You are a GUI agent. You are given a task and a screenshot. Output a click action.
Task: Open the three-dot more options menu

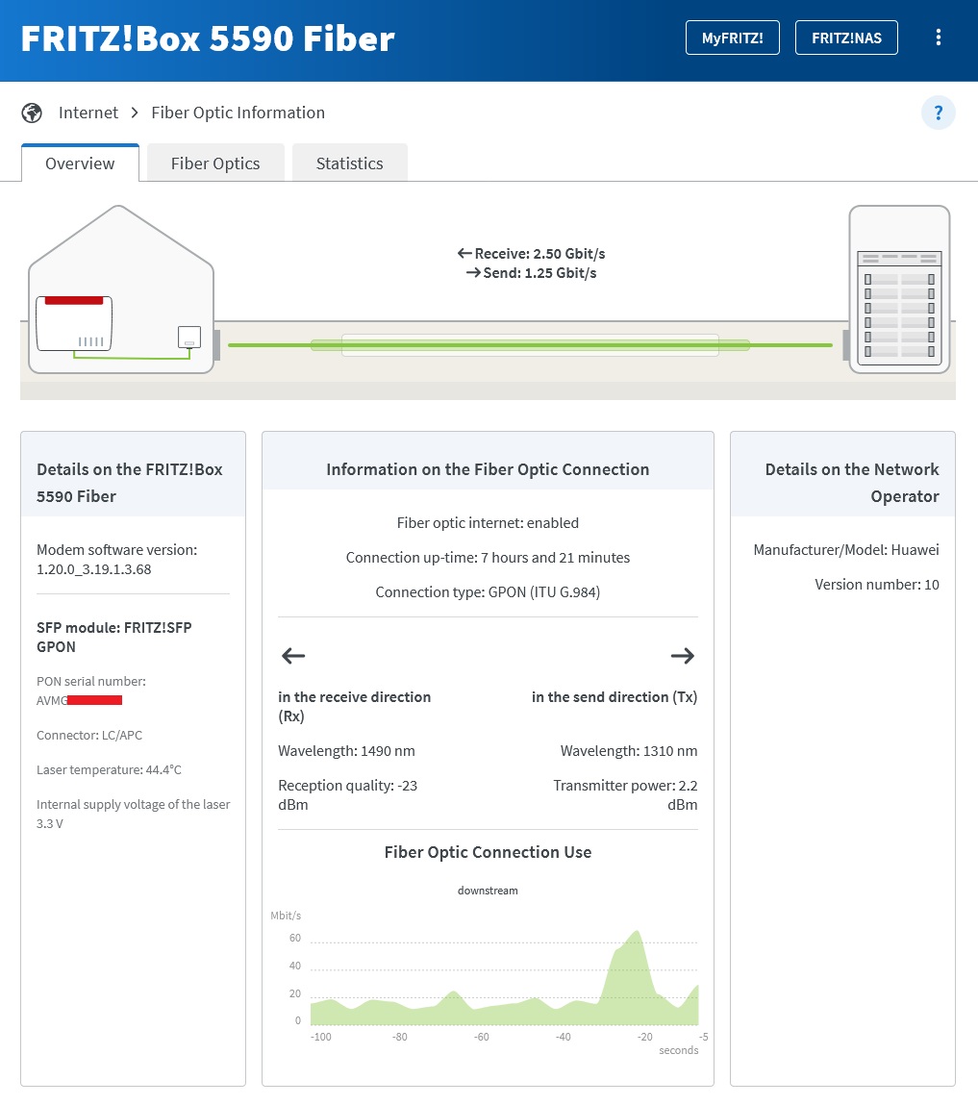939,38
